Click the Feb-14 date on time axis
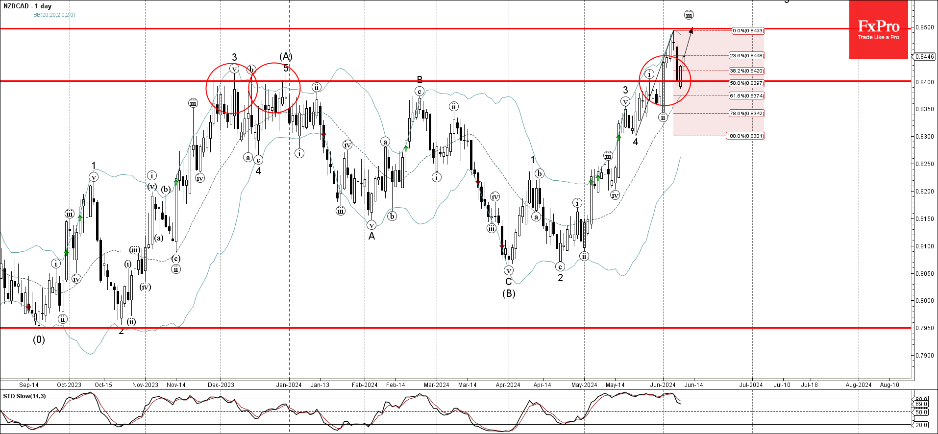938x434 pixels. pyautogui.click(x=395, y=385)
